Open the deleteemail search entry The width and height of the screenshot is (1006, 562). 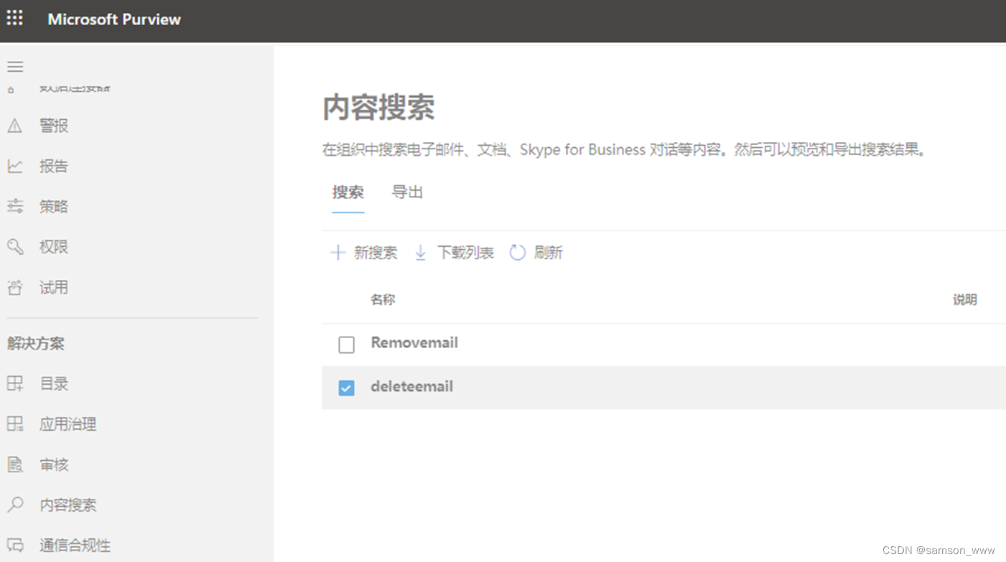(411, 386)
